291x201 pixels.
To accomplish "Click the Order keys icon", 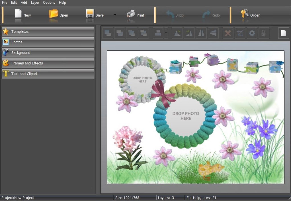I will click(245, 14).
